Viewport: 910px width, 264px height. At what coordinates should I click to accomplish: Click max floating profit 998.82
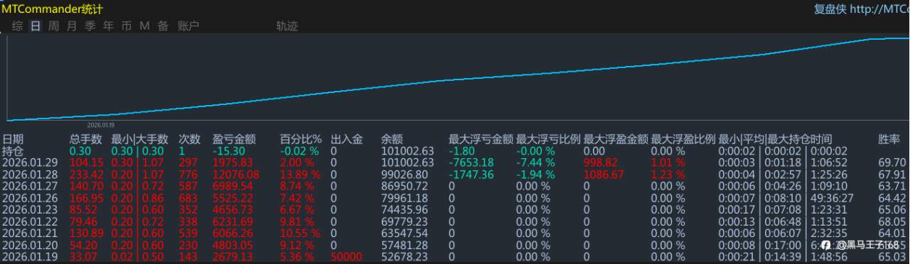pyautogui.click(x=601, y=163)
